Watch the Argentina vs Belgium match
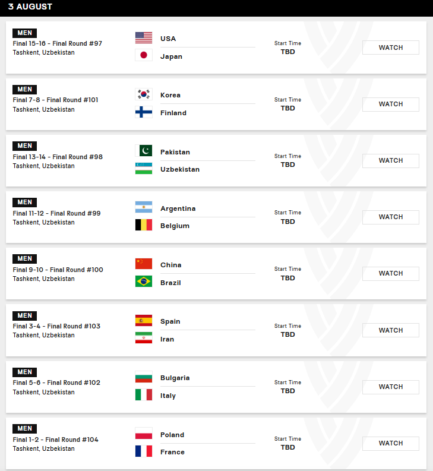The image size is (433, 471). pos(391,217)
